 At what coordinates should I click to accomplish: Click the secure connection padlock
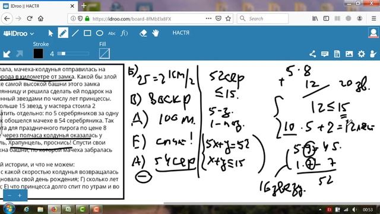pyautogui.click(x=87, y=18)
